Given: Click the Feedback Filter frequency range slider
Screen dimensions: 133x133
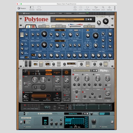Looking at the screenshot, I should point(41,96).
